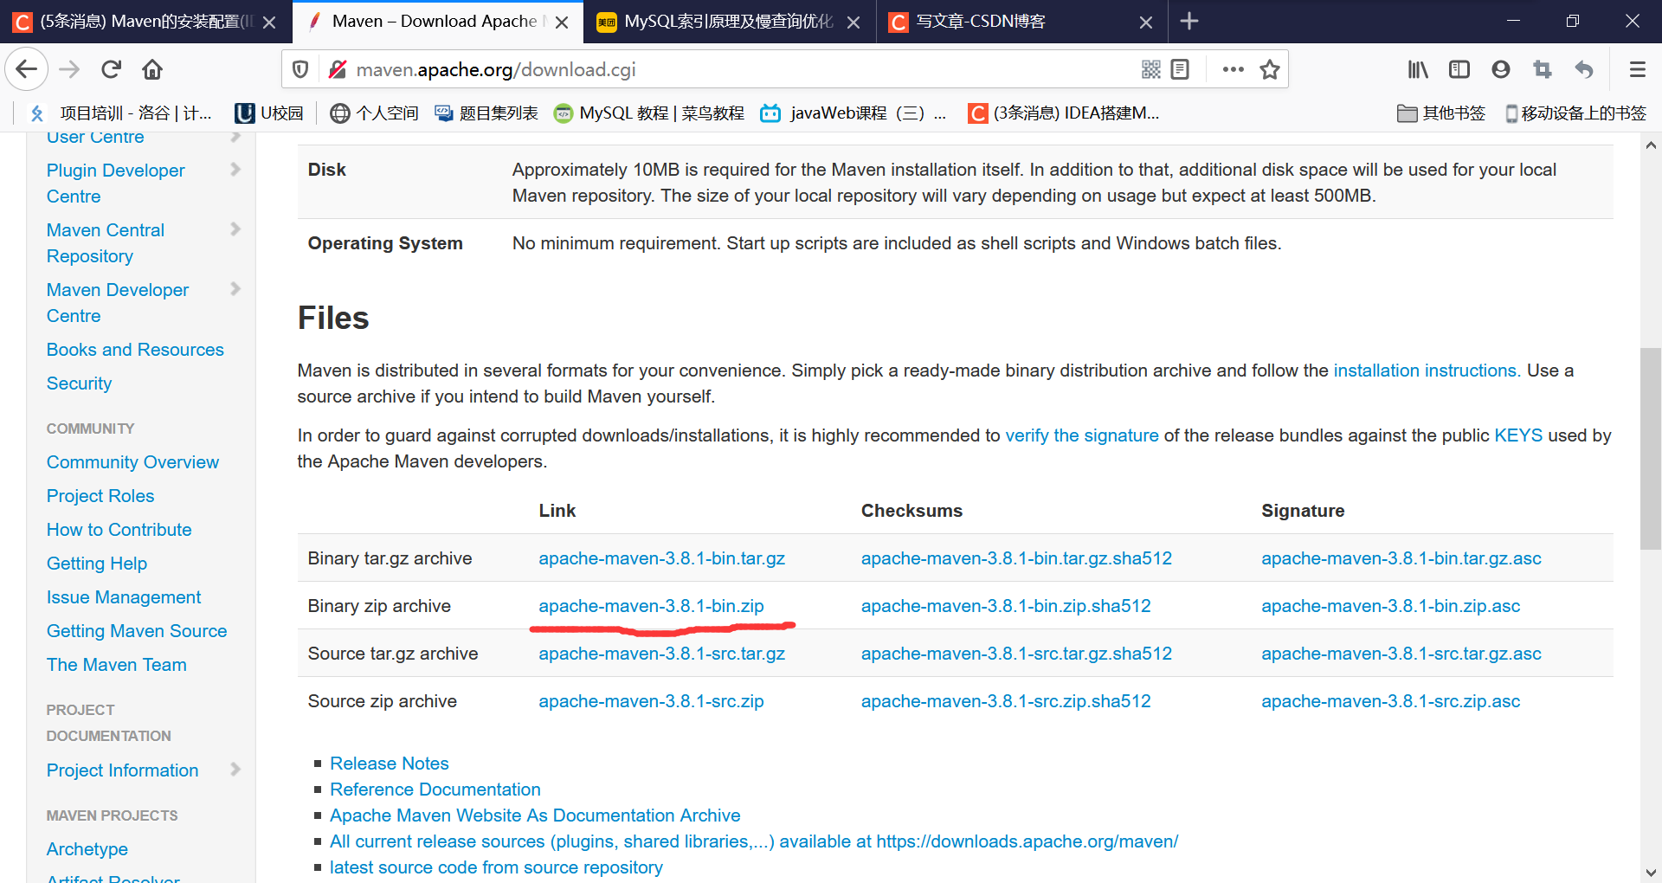Open the Firefox home page
Screen dimensions: 1662x883
(x=152, y=69)
